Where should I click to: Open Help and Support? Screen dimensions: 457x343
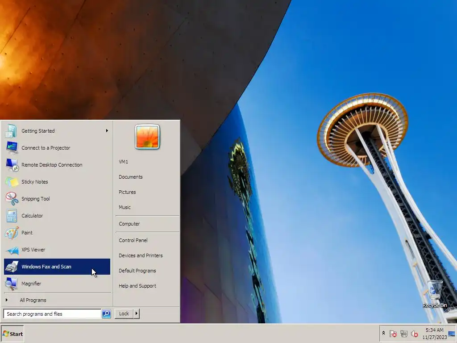pos(137,285)
